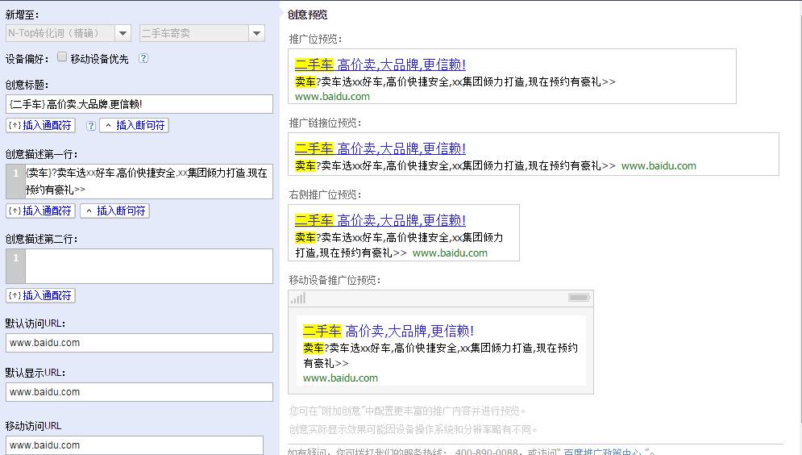
Task: Select www.baidu.com in 推广位预览 box
Action: (x=332, y=96)
